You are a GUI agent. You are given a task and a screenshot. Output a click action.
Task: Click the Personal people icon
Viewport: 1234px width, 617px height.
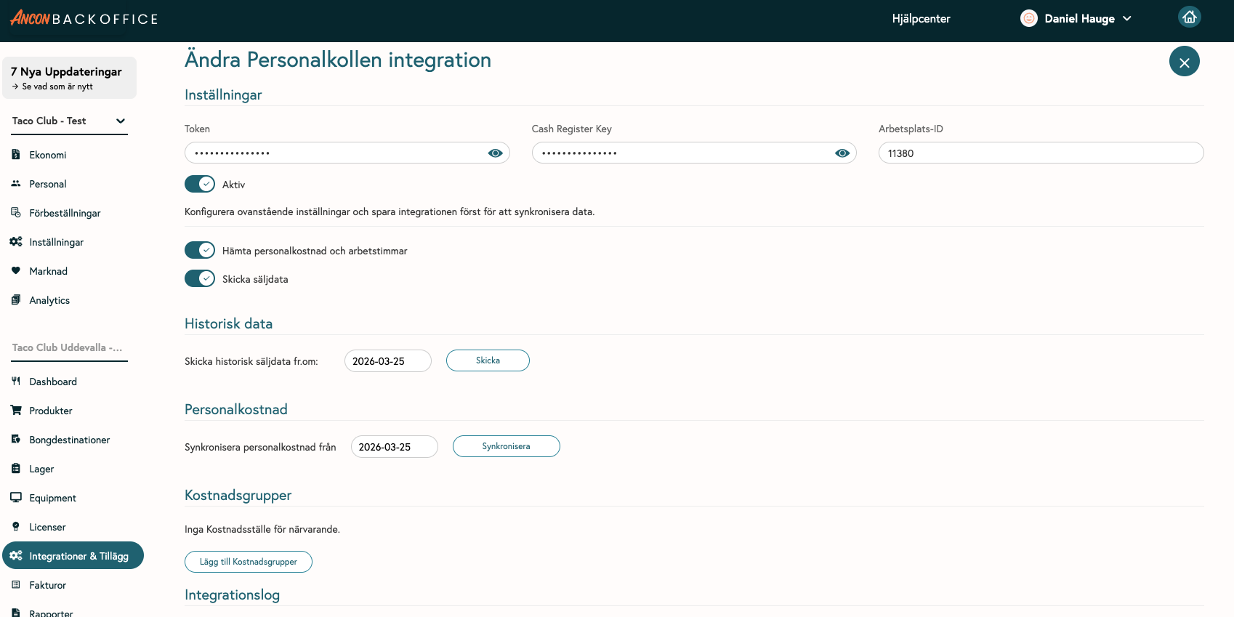pyautogui.click(x=16, y=183)
